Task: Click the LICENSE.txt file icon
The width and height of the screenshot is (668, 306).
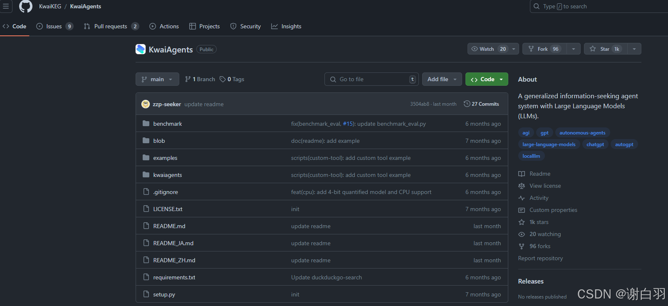Action: pyautogui.click(x=146, y=209)
